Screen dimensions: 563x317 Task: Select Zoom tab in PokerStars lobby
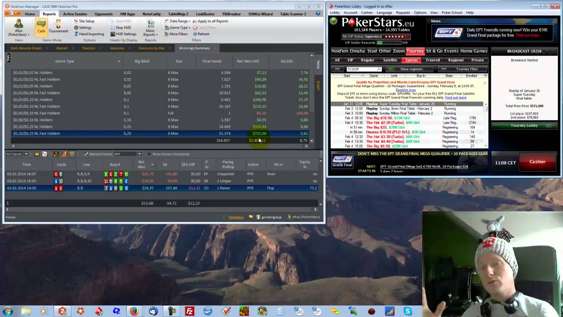point(398,51)
